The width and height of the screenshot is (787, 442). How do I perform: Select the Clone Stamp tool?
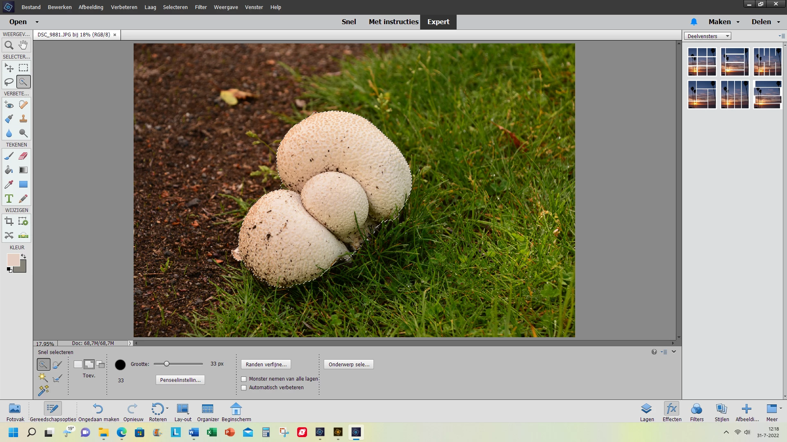coord(23,119)
